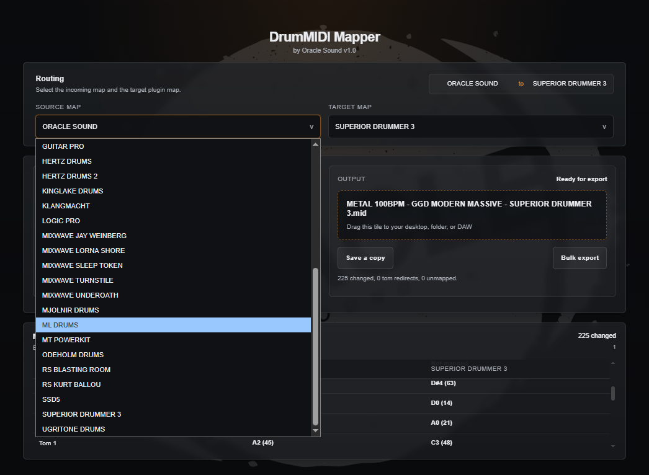This screenshot has width=649, height=475.
Task: Start a Bulk export
Action: (x=580, y=258)
